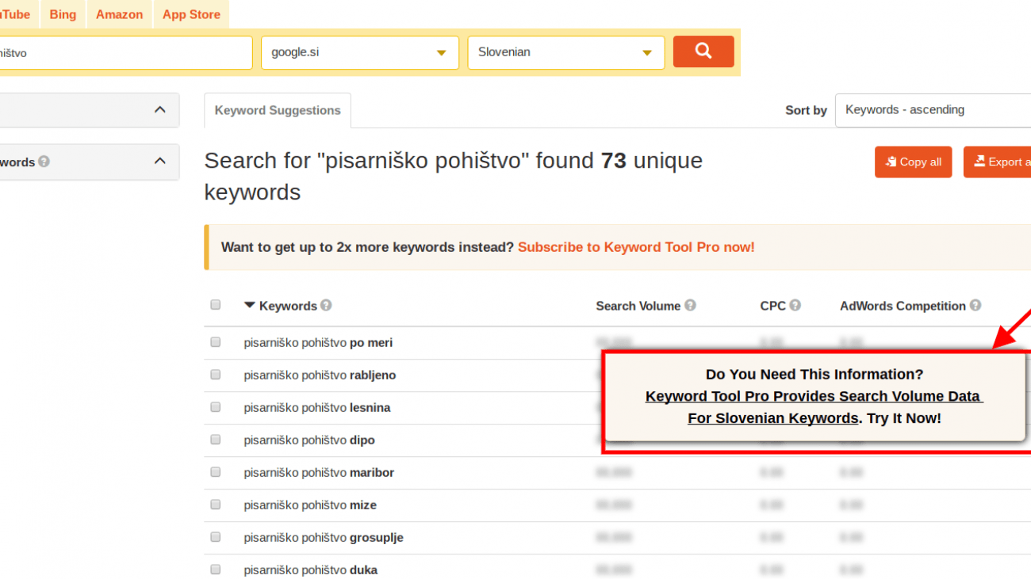Click help icon beside CPC header
Viewport: 1031px width, 579px height.
tap(795, 306)
